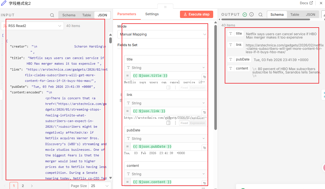Open the expression editor for the title value

tap(204, 77)
